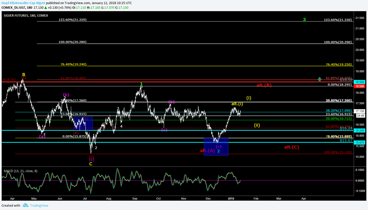Click the SILVER FUTURES, 180, COMEX title
Image resolution: width=368 pixels, height=210 pixels.
coord(26,16)
